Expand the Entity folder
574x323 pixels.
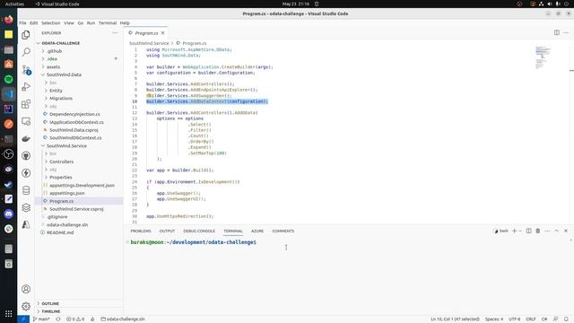pos(55,91)
